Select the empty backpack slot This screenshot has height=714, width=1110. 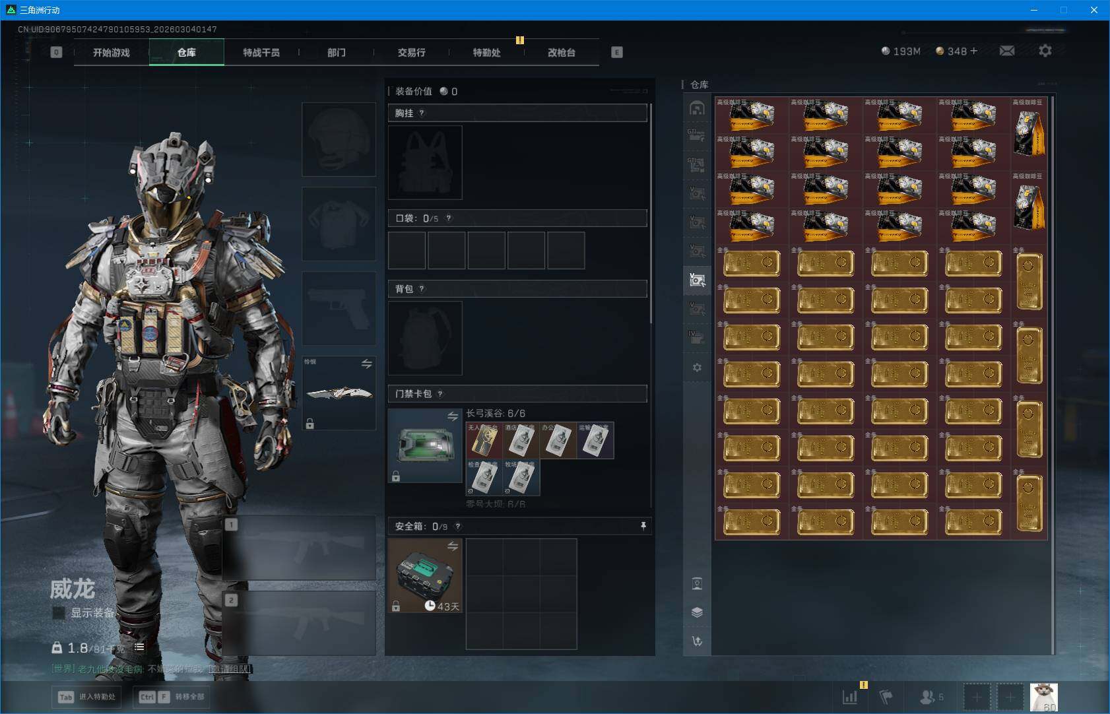point(425,338)
